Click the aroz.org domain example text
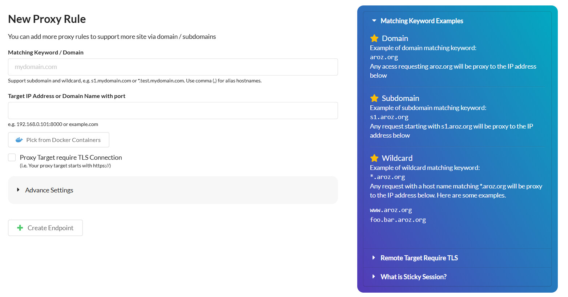Viewport: 568px width, 297px height. coord(384,57)
